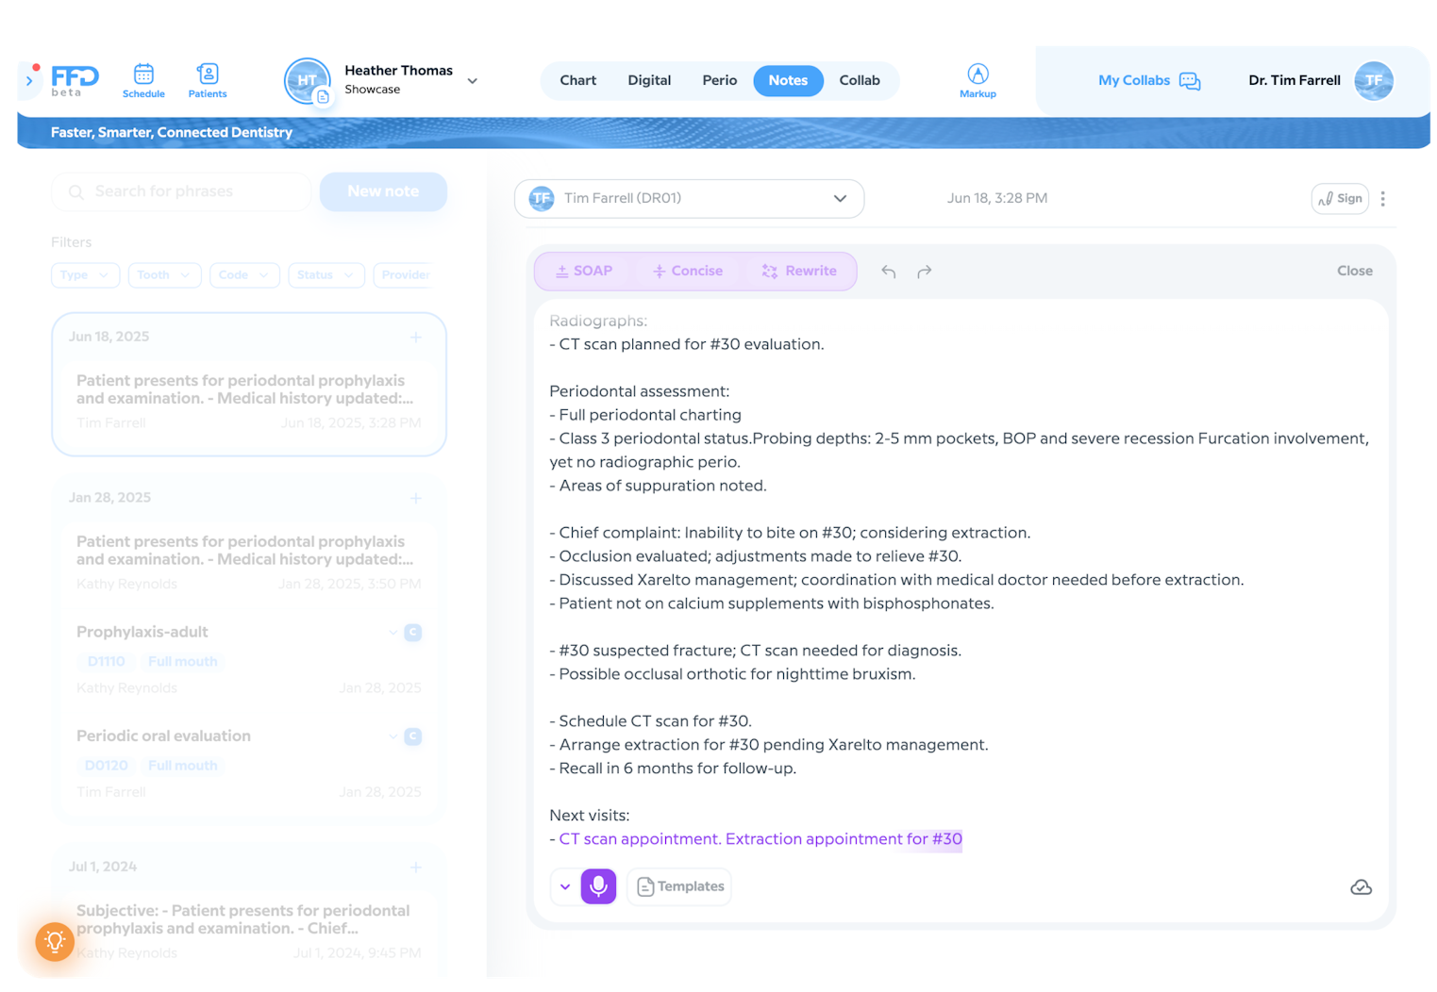Open the Jun 18, 2025 note by Tim Farrell
The image size is (1437, 992).
tap(249, 401)
